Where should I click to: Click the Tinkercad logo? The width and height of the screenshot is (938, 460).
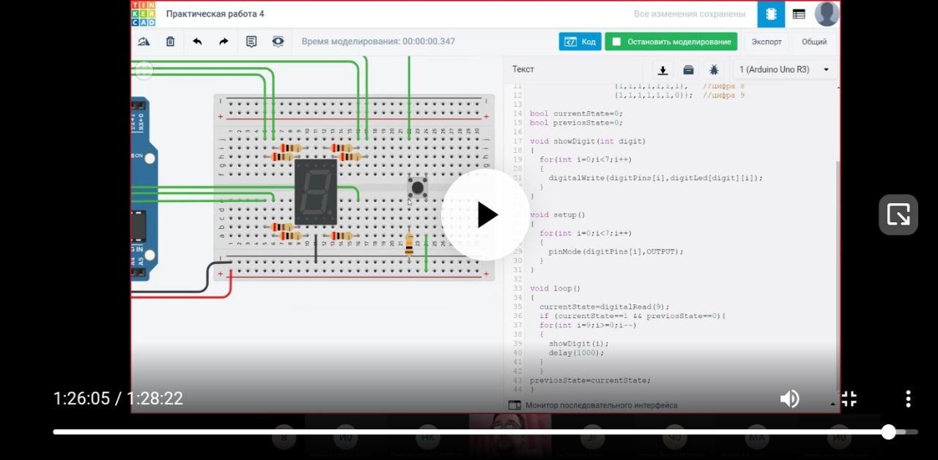(x=143, y=14)
